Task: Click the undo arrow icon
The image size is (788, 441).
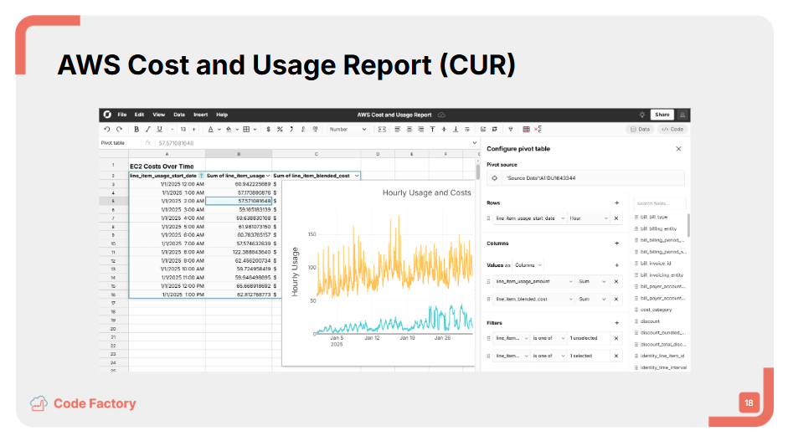Action: 107,130
